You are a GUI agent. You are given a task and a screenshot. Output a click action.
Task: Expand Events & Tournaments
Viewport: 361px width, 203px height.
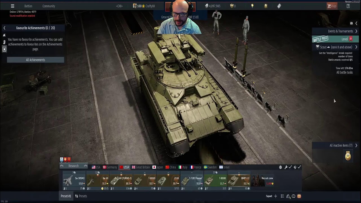356,31
